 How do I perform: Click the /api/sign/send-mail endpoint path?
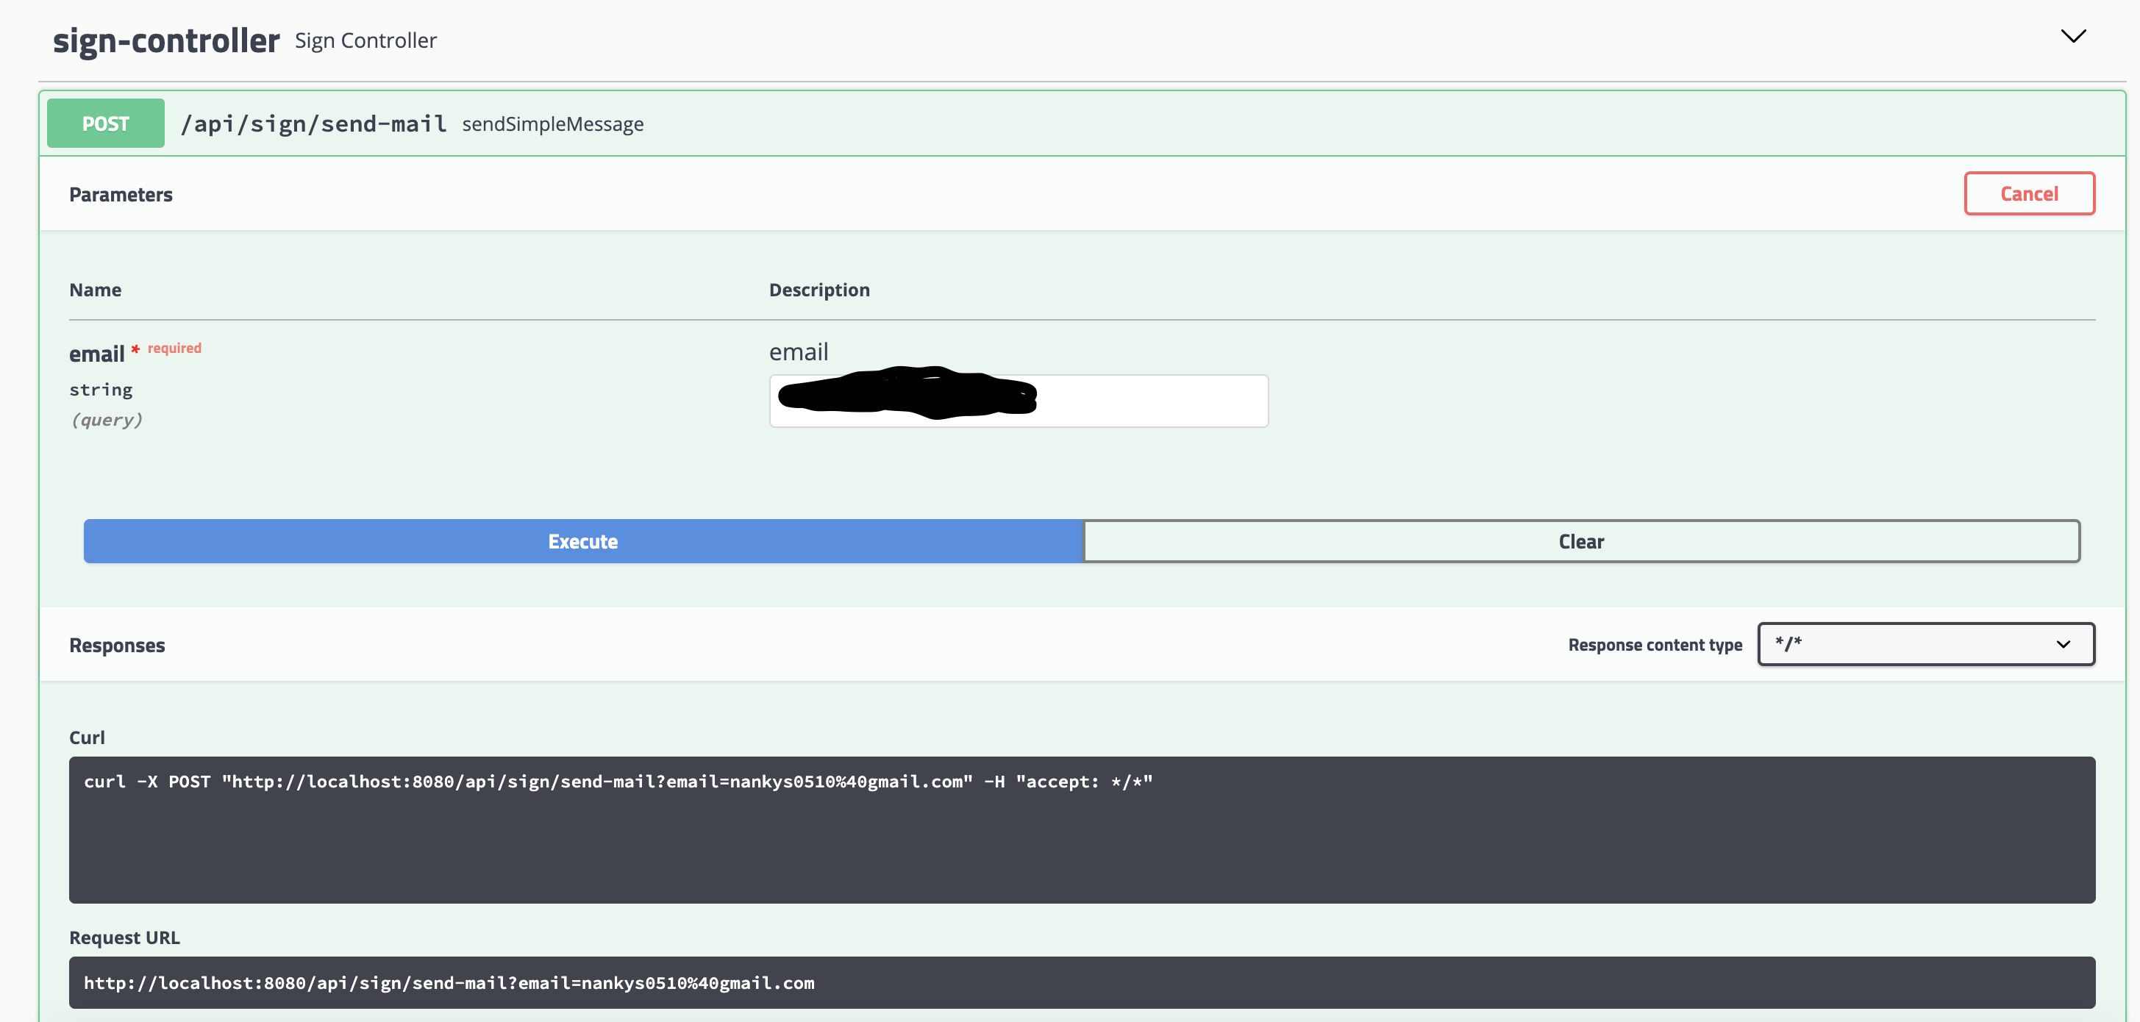coord(313,124)
